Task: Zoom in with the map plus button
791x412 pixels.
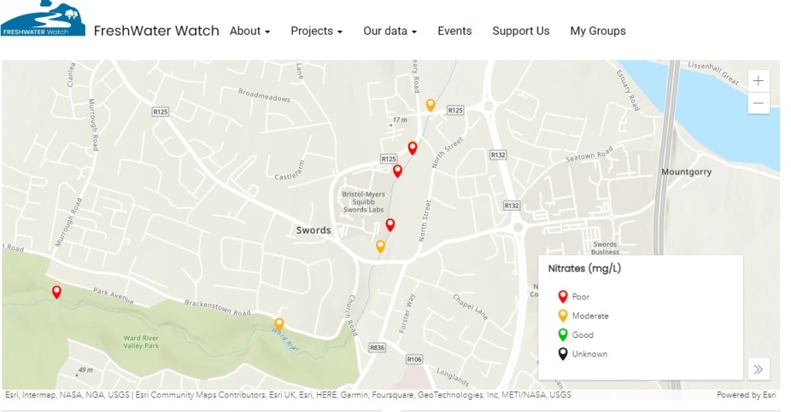Action: 759,81
